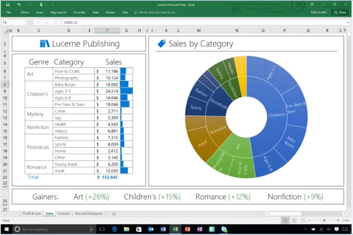Open the File menu
The image size is (353, 235).
pyautogui.click(x=9, y=12)
